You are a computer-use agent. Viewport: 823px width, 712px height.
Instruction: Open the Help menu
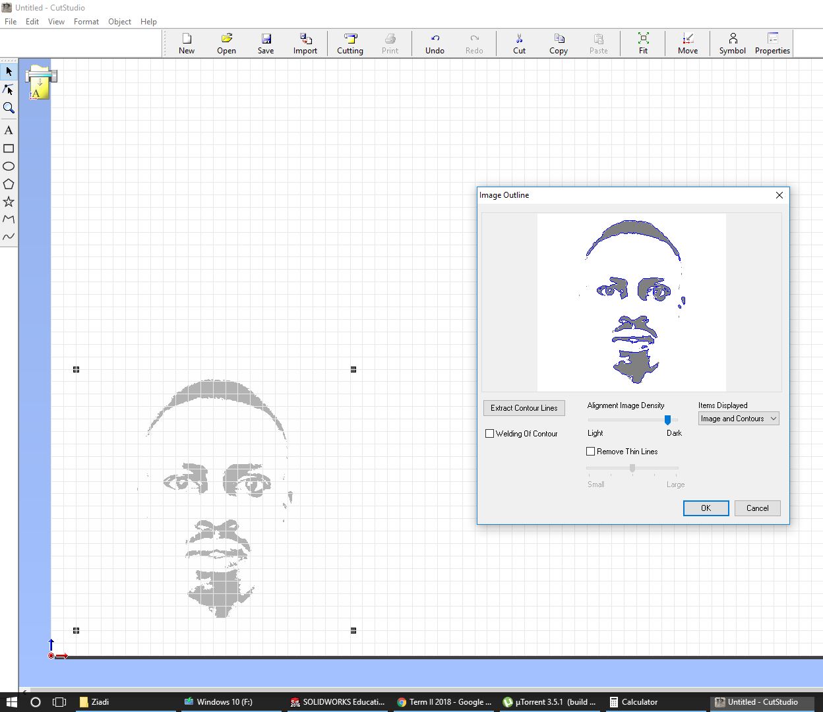point(148,21)
